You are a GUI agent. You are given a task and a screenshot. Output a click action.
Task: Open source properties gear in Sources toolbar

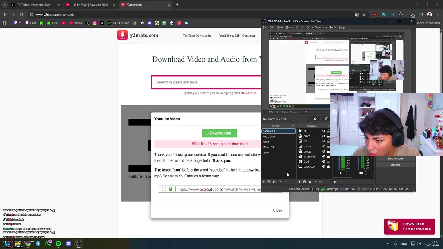click(x=310, y=182)
